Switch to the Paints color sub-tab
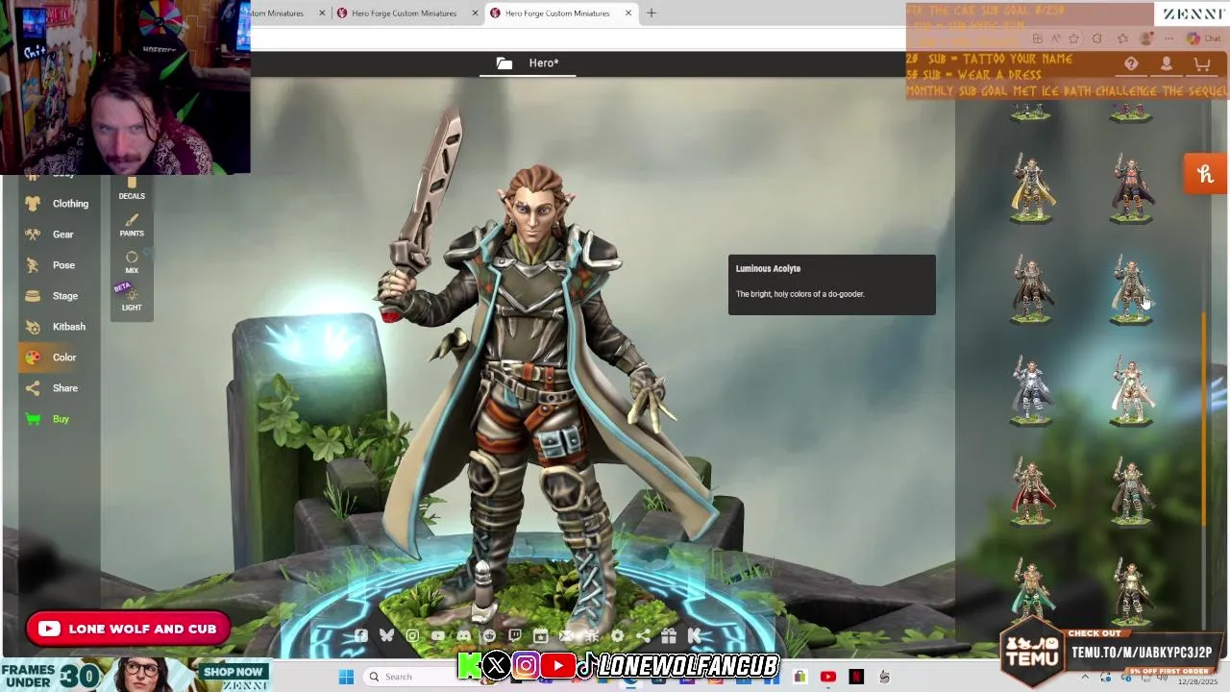The height and width of the screenshot is (692, 1230). (132, 226)
